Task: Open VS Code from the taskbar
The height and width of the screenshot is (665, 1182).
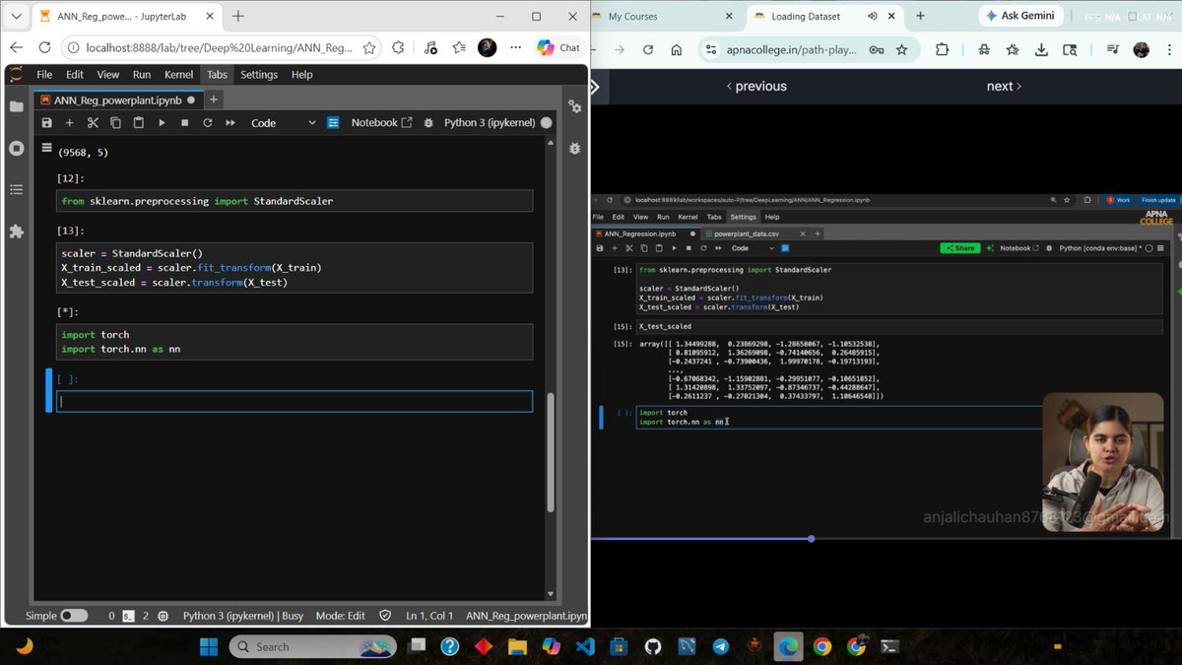Action: point(585,646)
